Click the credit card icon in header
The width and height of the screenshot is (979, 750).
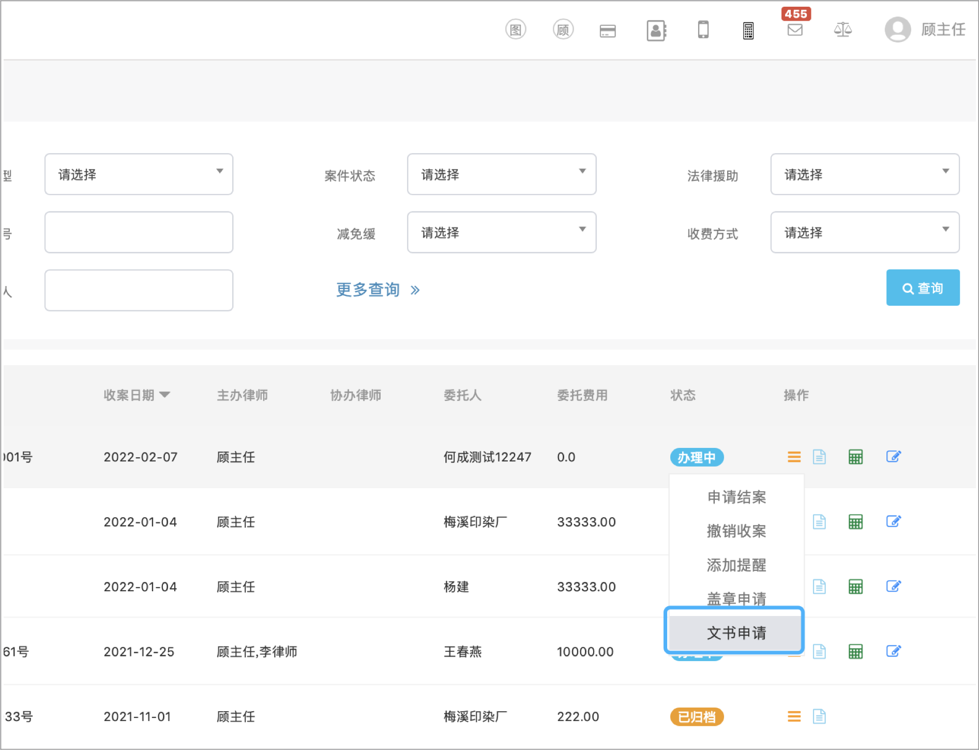click(608, 31)
